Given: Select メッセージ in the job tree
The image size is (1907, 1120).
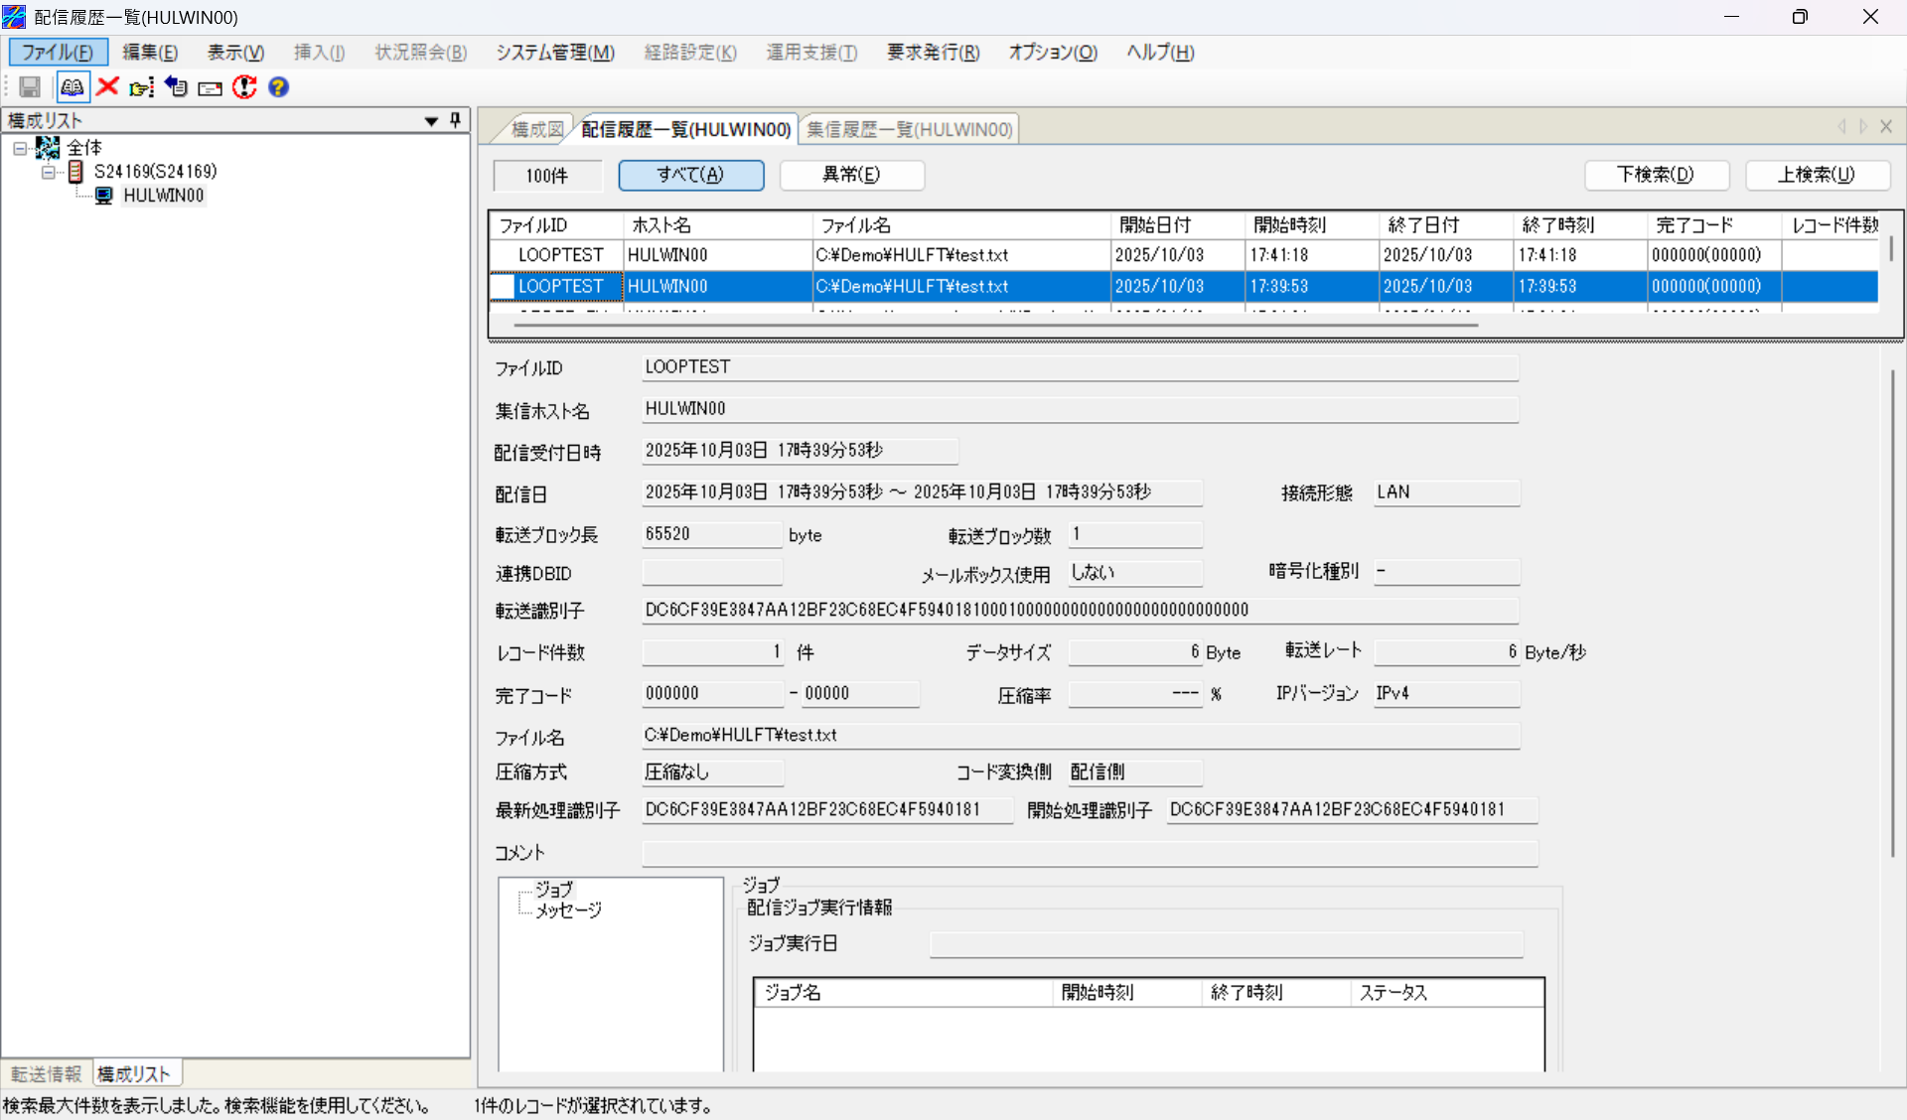Looking at the screenshot, I should [568, 910].
